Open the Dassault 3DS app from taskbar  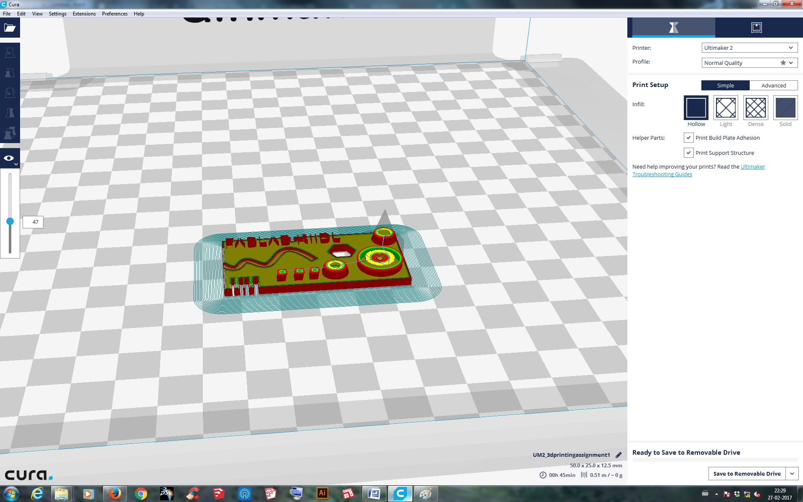point(166,494)
